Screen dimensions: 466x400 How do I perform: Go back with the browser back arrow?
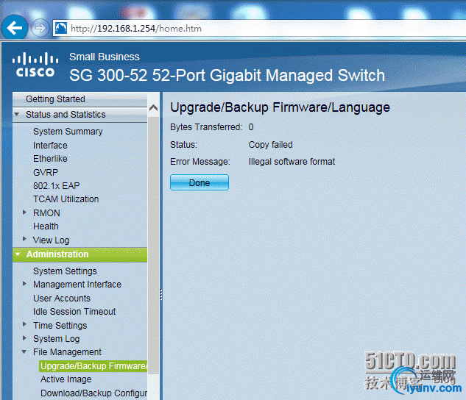point(15,28)
